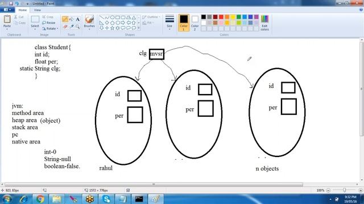The image size is (364, 204).
Task: Open Edit colors dialog
Action: [264, 23]
